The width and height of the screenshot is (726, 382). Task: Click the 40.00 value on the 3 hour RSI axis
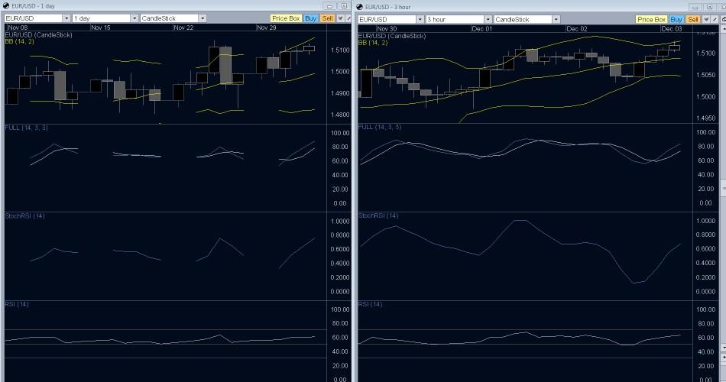point(705,352)
